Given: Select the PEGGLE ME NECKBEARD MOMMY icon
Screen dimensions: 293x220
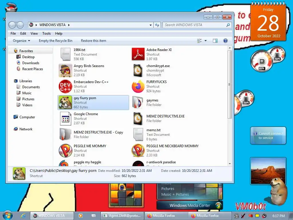Looking at the screenshot, I should coord(138,151).
